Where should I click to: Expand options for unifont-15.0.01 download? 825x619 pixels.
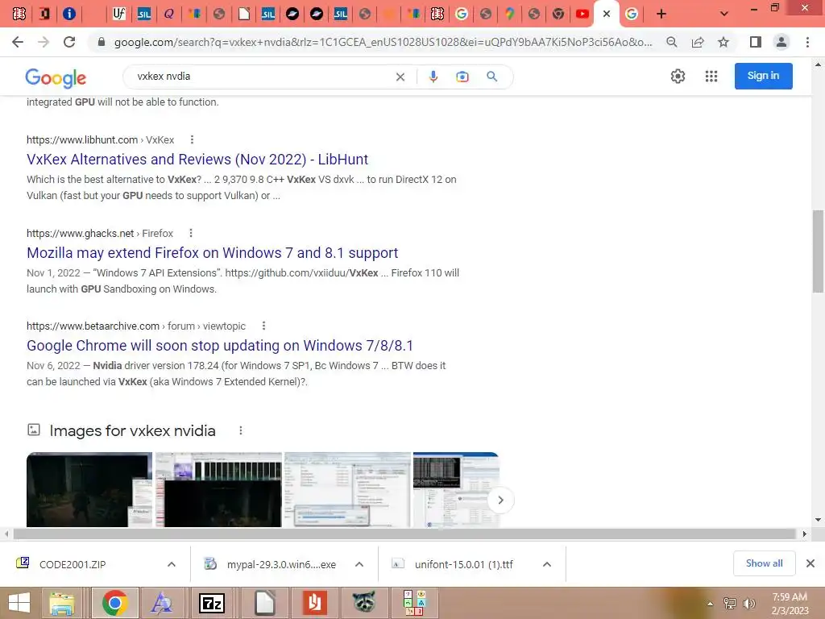(x=547, y=564)
